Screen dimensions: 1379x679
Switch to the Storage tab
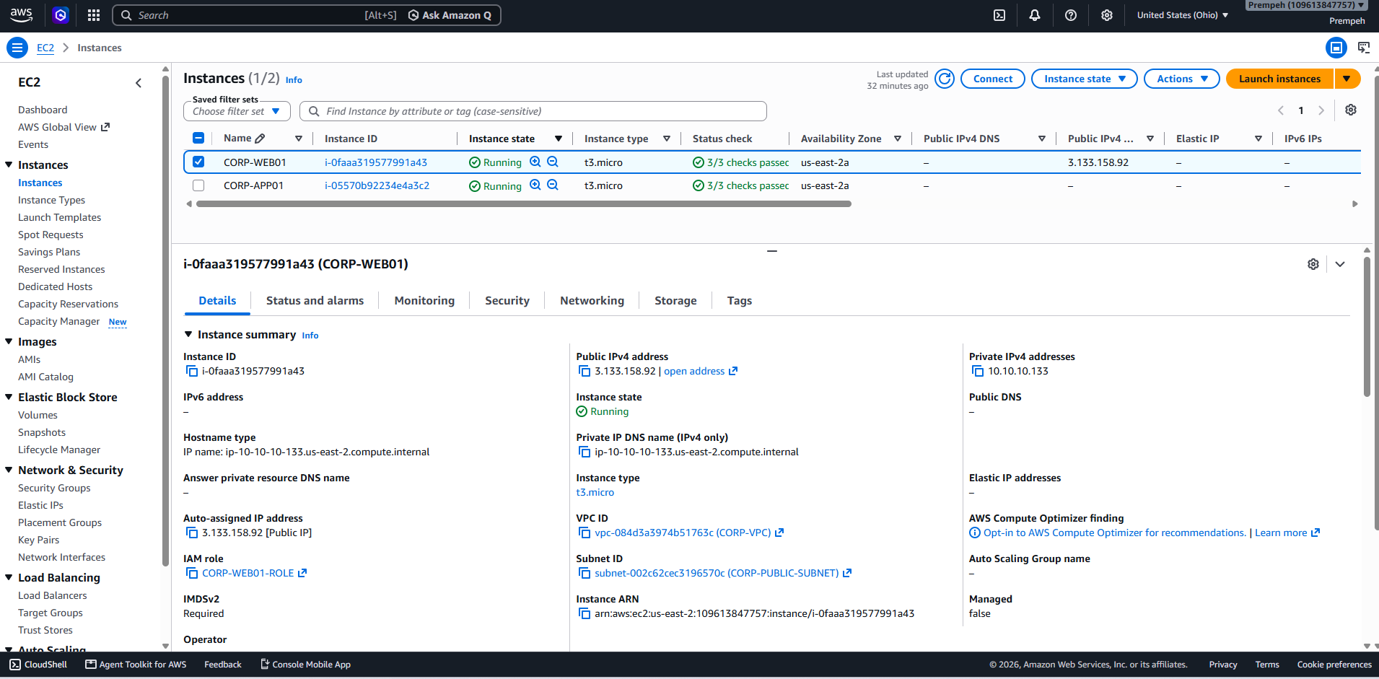pos(675,301)
